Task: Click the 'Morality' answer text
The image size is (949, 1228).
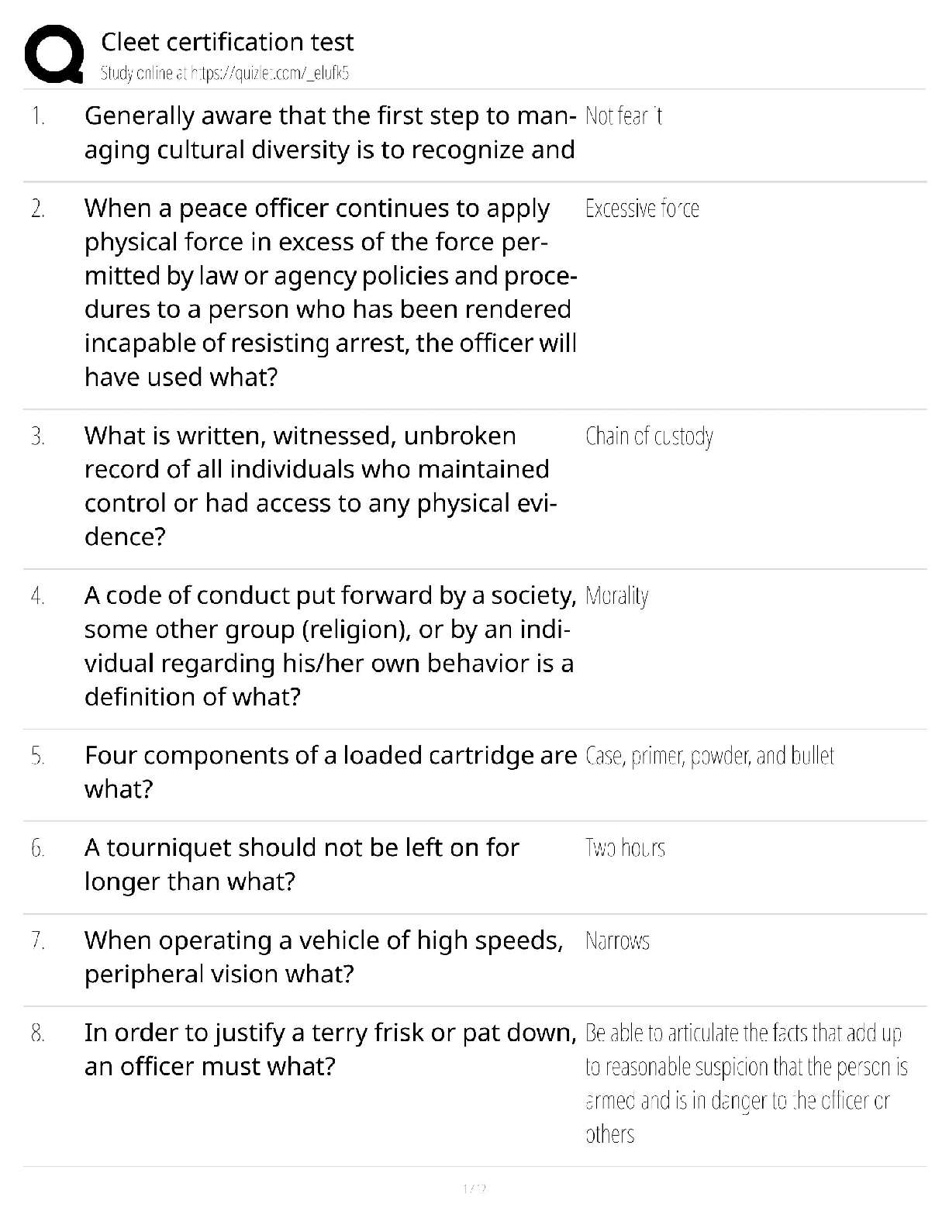Action: 617,596
